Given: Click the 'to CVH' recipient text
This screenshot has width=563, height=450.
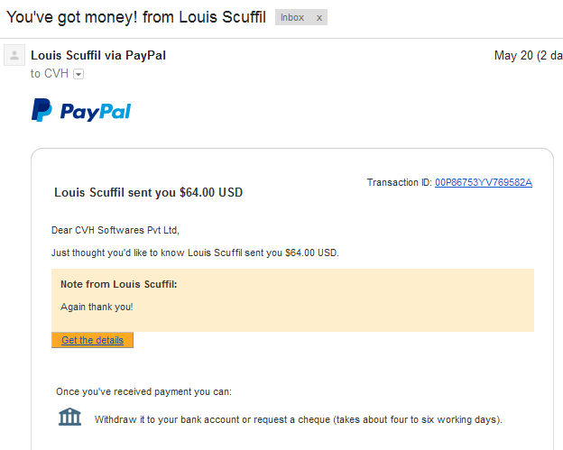Looking at the screenshot, I should click(50, 74).
